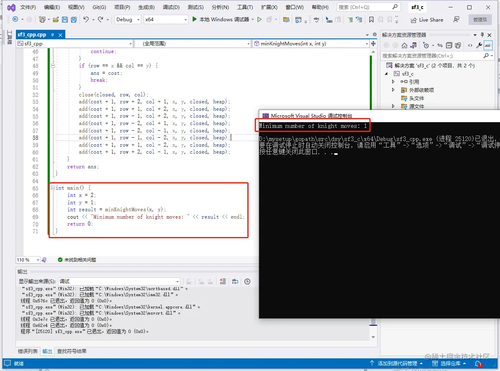500x371 pixels.
Task: Switch to the 查找符号结果 tab
Action: click(x=71, y=351)
